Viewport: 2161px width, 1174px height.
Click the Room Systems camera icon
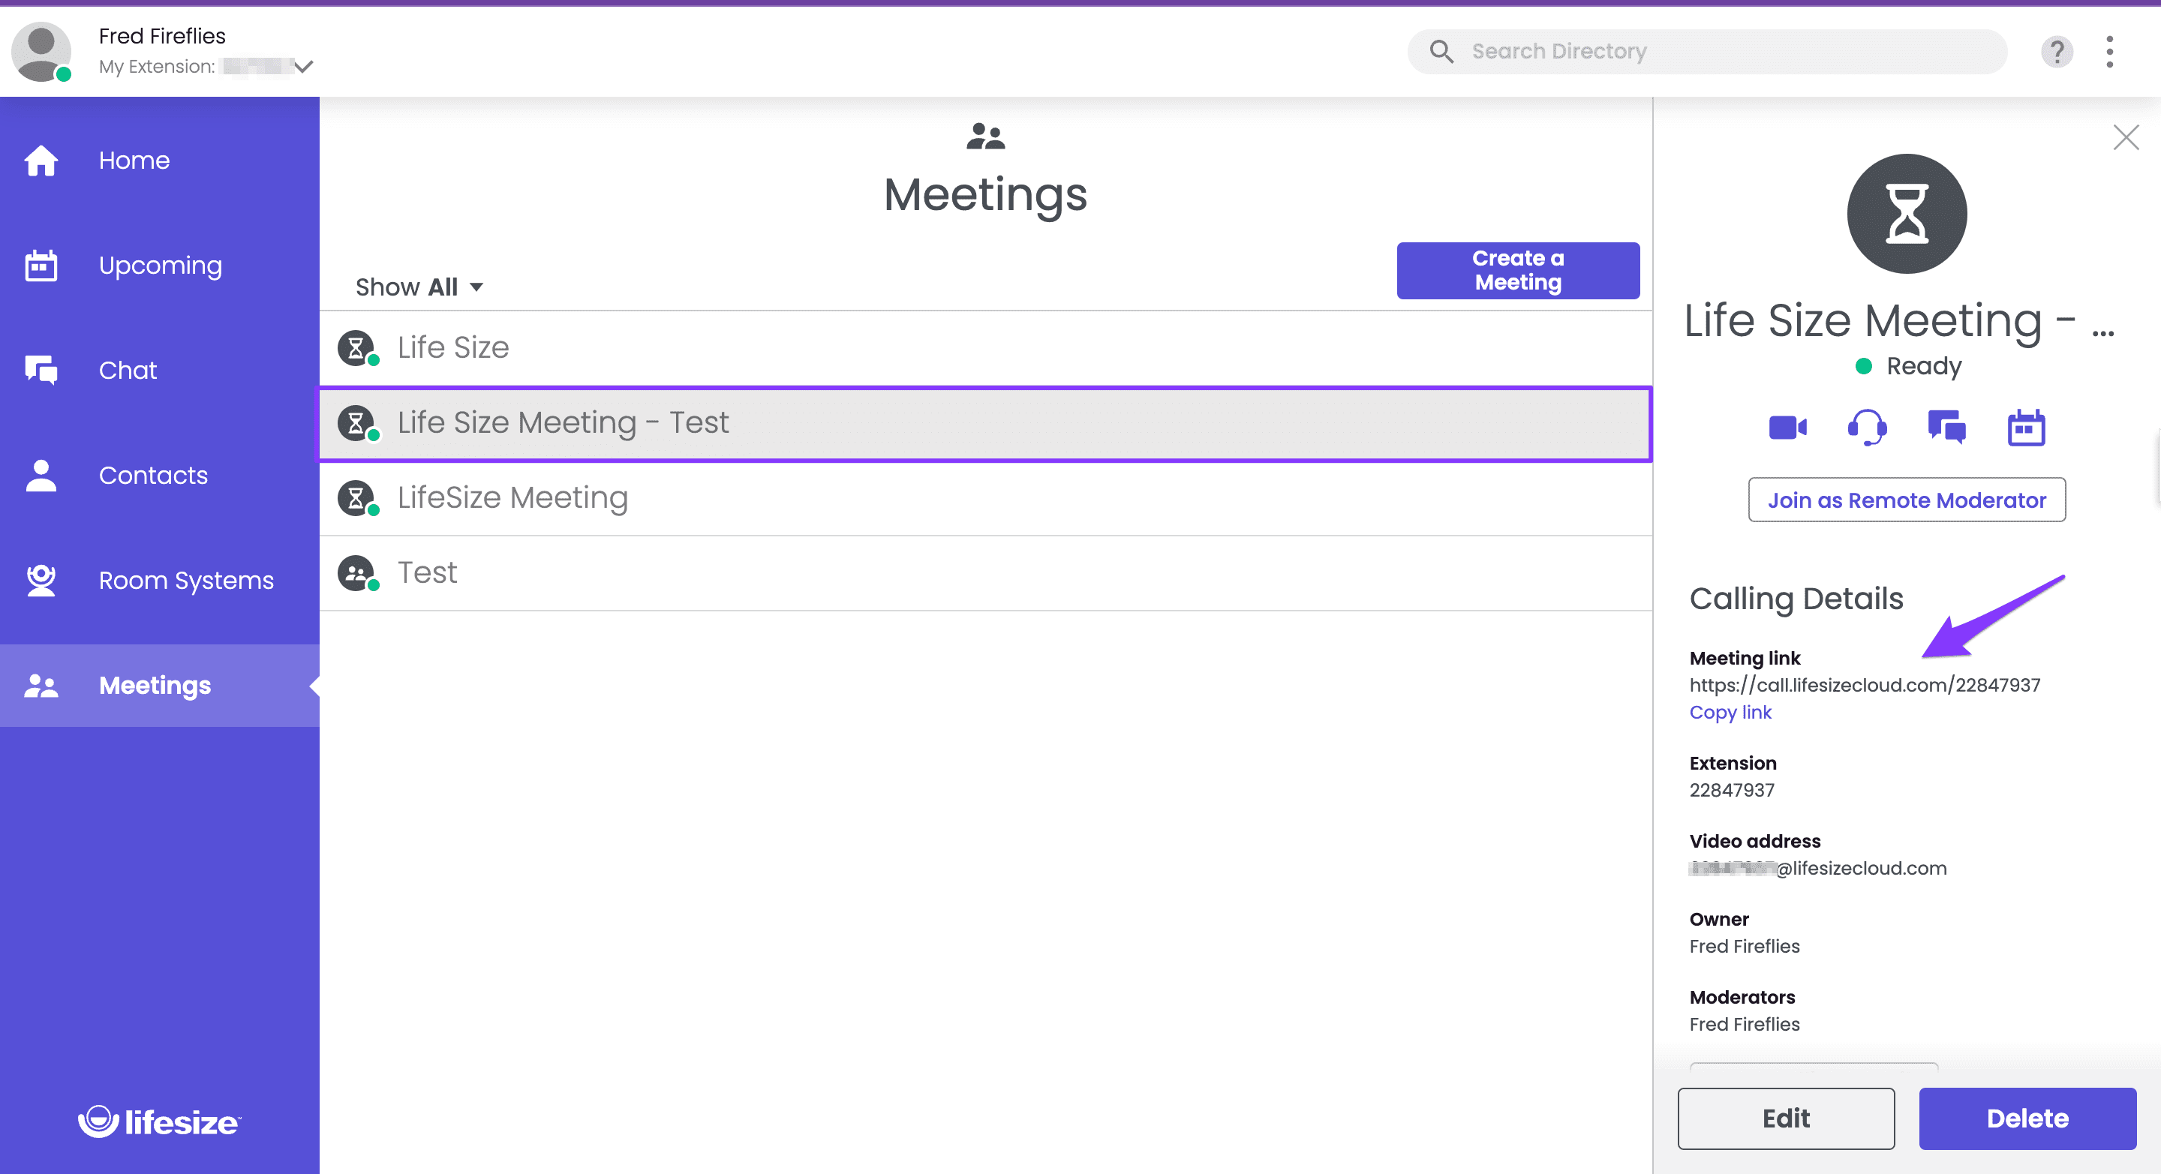pyautogui.click(x=41, y=581)
